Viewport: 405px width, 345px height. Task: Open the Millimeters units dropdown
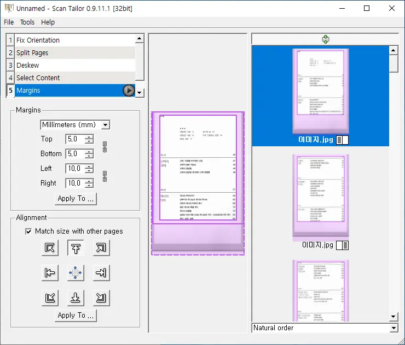pyautogui.click(x=75, y=124)
